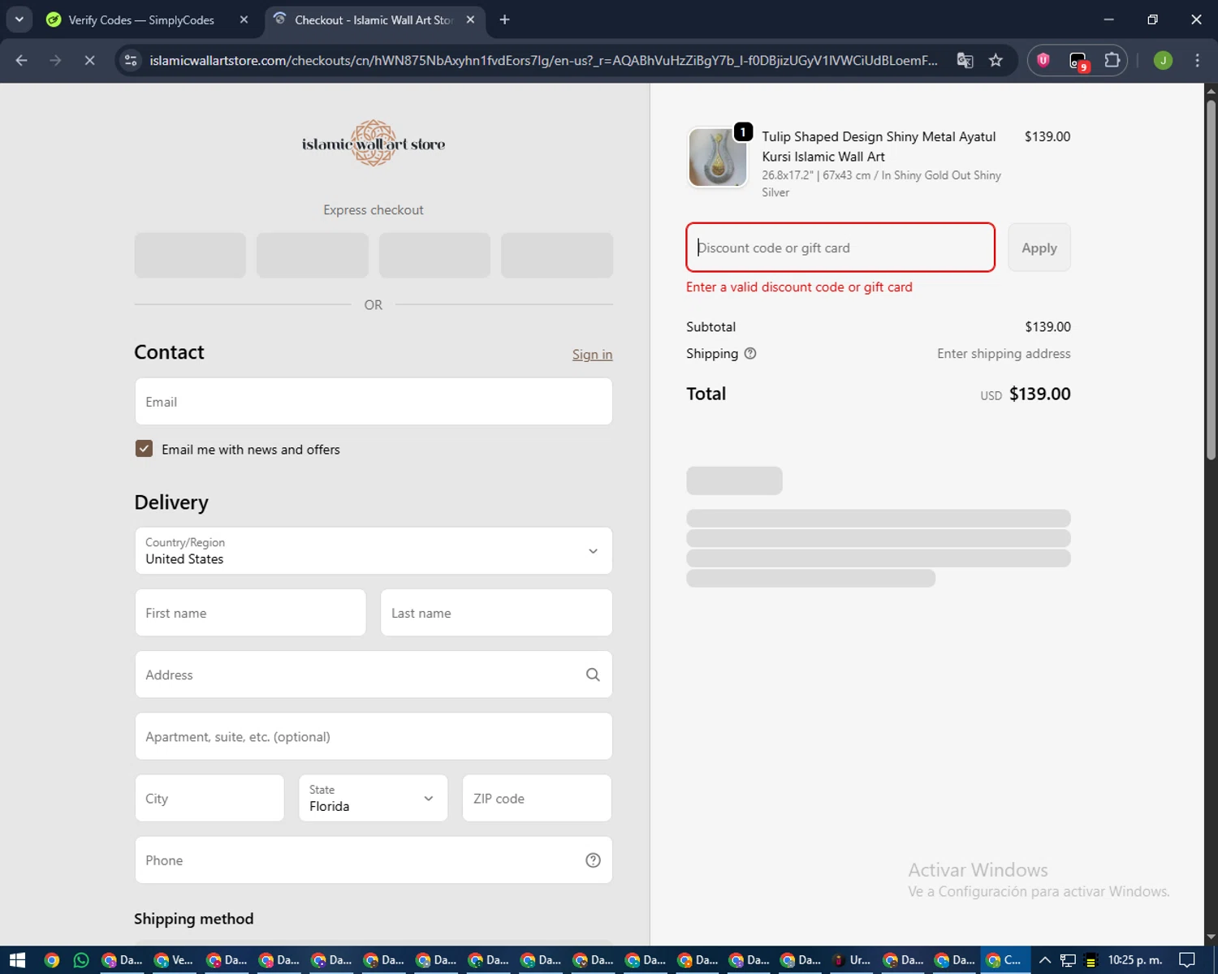Open the Extensions puzzle icon
This screenshot has width=1218, height=974.
coord(1112,60)
